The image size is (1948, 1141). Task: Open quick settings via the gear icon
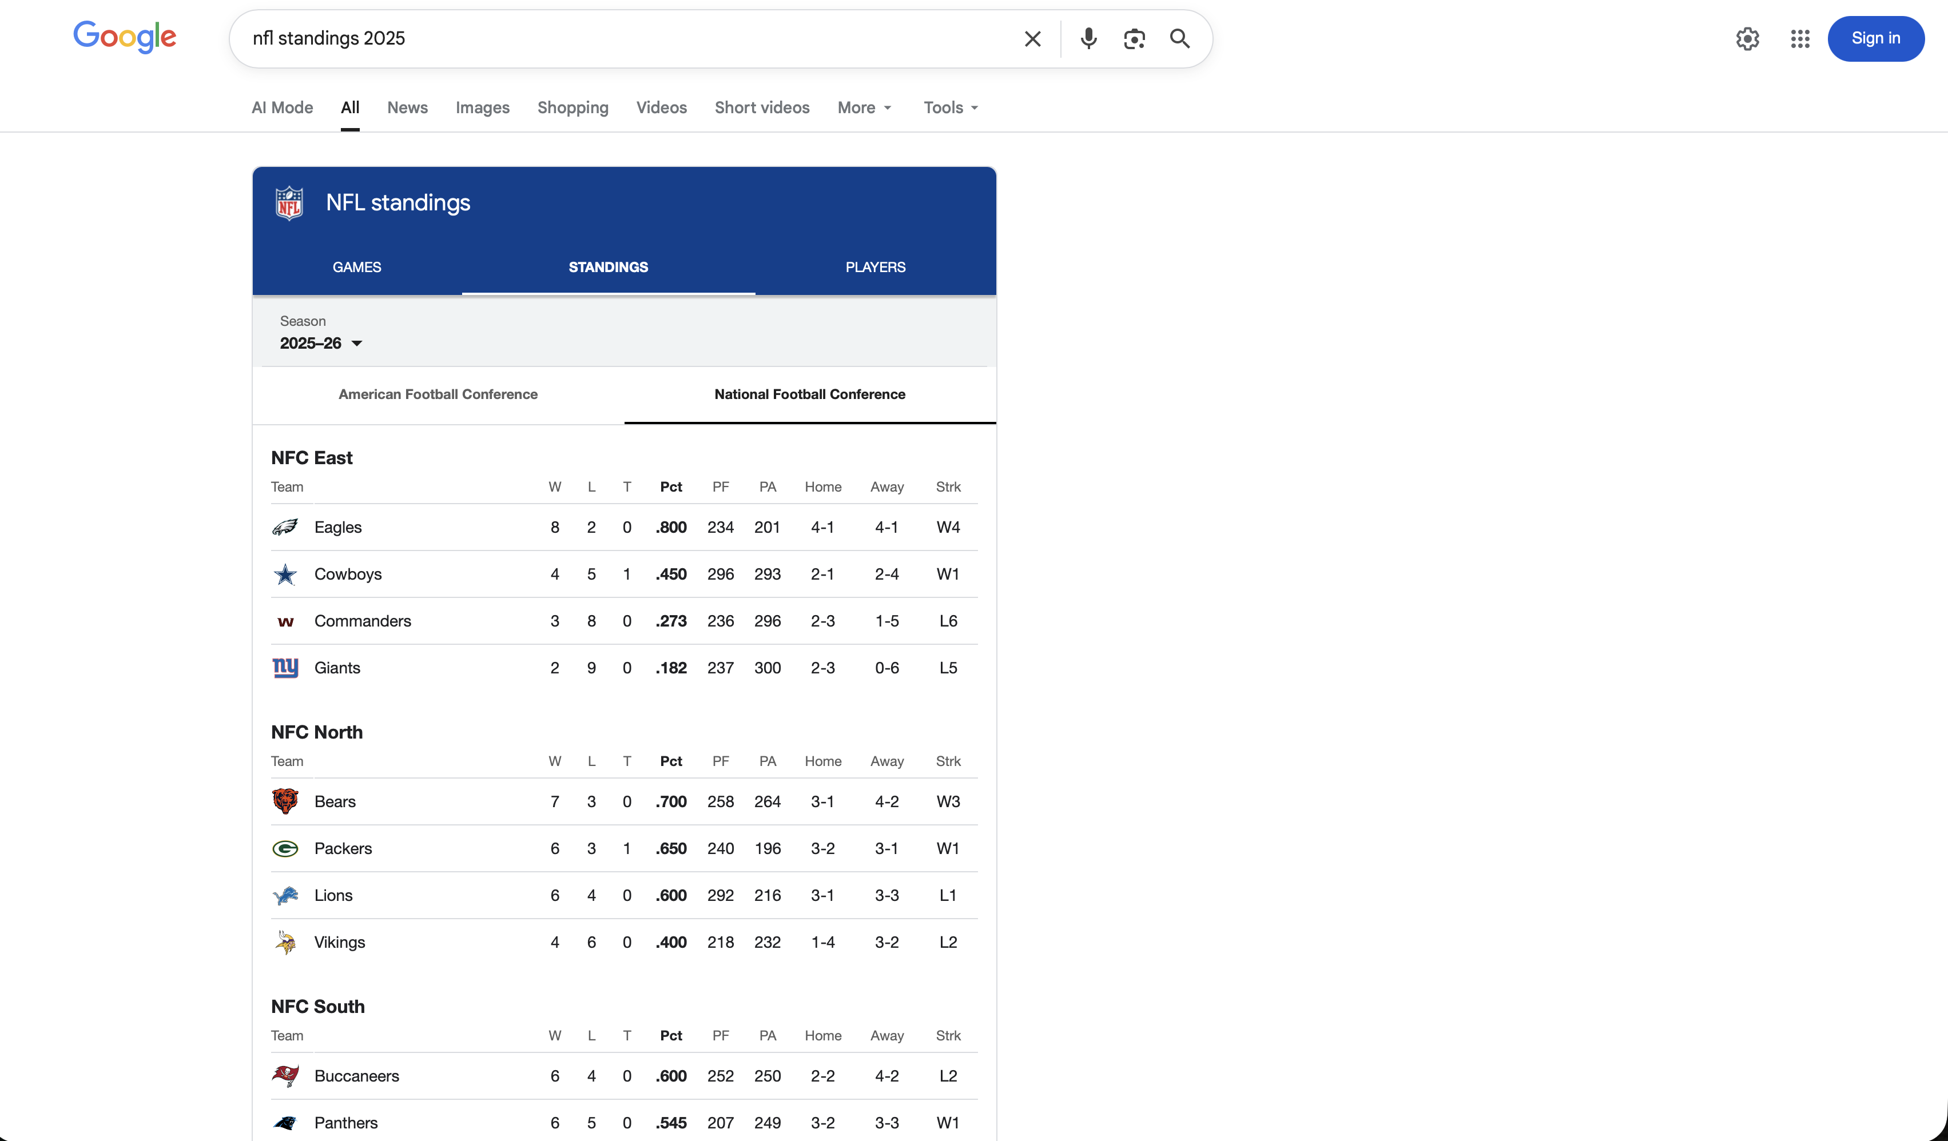(1747, 39)
